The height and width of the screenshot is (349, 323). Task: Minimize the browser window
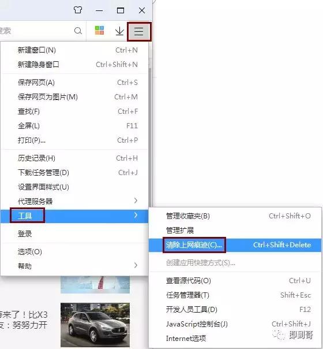point(99,10)
